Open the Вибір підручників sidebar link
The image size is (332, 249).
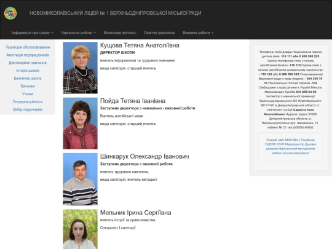click(28, 109)
